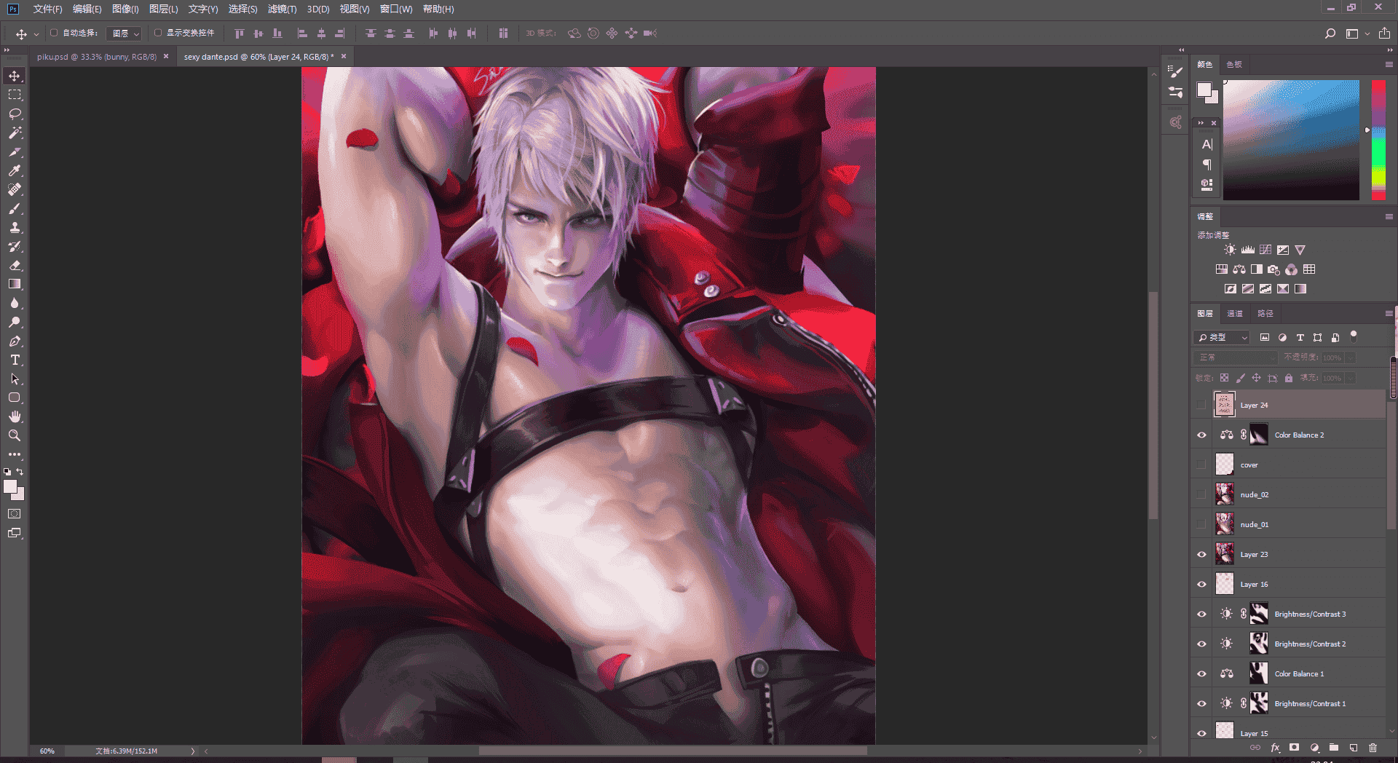The height and width of the screenshot is (763, 1398).
Task: Enable the auto-select checkbox
Action: [54, 33]
